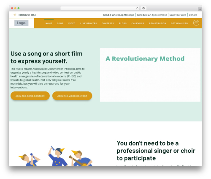The image size is (211, 179).
Task: Go to the Home menu item
Action: click(49, 23)
